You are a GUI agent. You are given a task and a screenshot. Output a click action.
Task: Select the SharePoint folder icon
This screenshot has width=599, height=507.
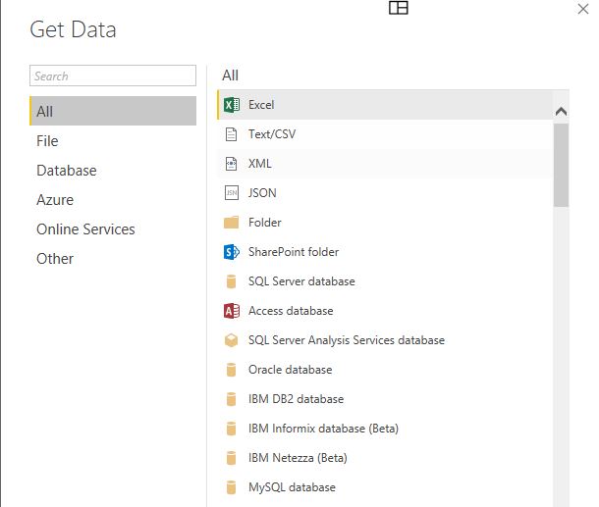pyautogui.click(x=232, y=252)
